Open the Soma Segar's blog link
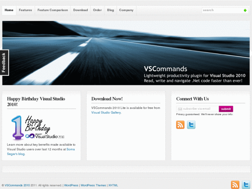Image resolution: width=252 pixels, height=189 pixels. 41,152
